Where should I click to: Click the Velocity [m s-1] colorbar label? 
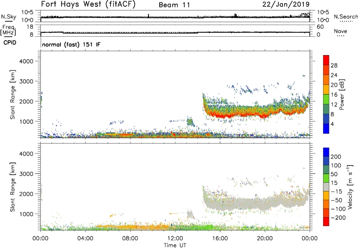(350, 187)
